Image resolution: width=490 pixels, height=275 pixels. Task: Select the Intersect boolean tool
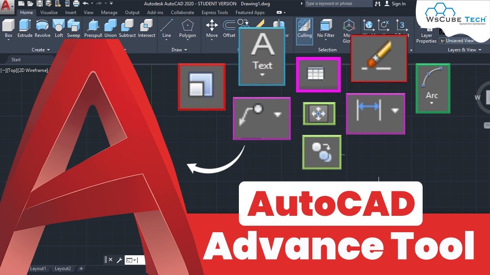tap(146, 28)
